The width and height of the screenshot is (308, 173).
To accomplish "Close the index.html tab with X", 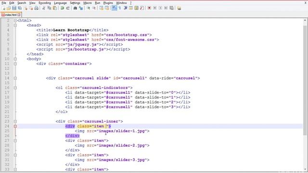I will 19,15.
